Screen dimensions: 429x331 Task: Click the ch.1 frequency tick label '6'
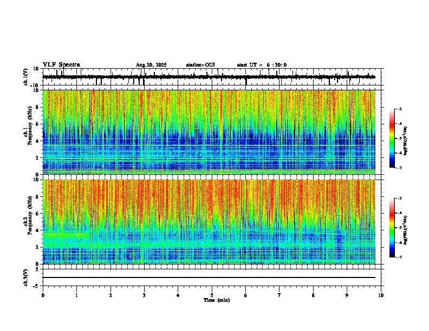tap(37, 124)
